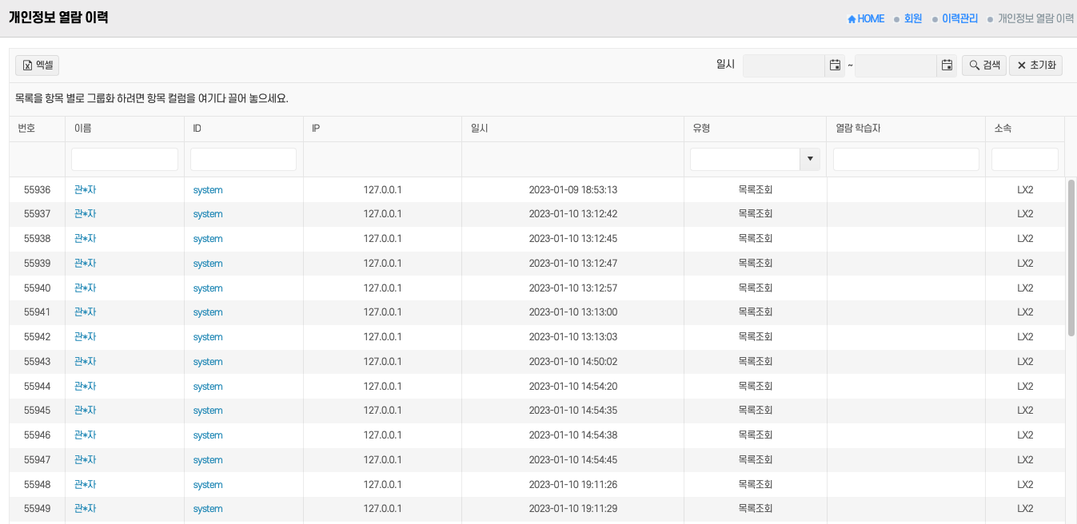Screen dimensions: 1077x524
Task: Sort by the 번호 column header
Action: coord(27,129)
